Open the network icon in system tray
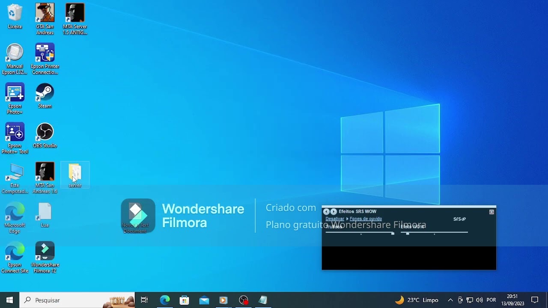The height and width of the screenshot is (308, 548). pyautogui.click(x=470, y=300)
